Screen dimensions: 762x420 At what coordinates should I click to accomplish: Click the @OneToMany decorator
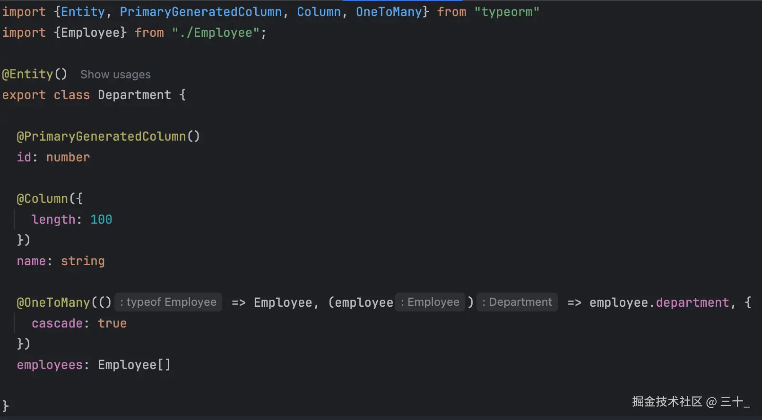tap(53, 302)
